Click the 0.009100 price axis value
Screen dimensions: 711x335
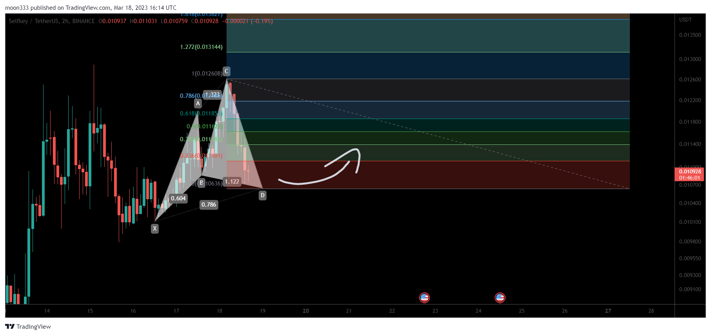[x=690, y=289]
